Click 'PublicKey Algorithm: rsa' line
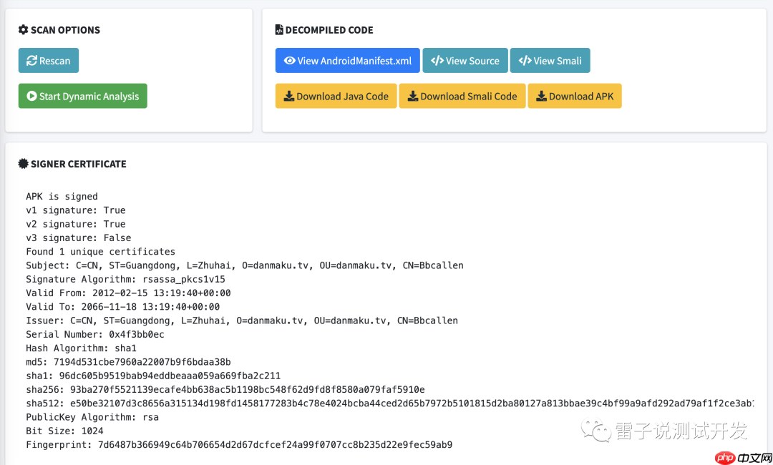The height and width of the screenshot is (465, 773). pyautogui.click(x=92, y=417)
